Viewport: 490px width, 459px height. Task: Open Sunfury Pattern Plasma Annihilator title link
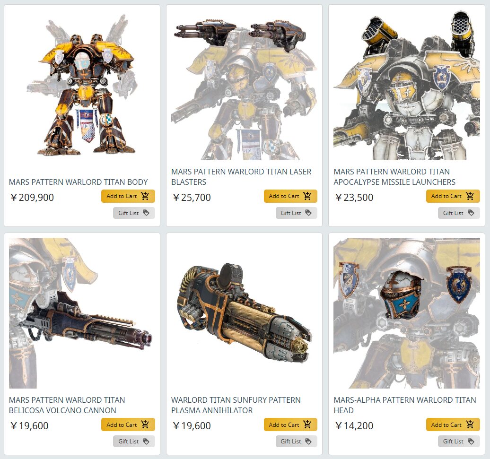[x=236, y=405]
